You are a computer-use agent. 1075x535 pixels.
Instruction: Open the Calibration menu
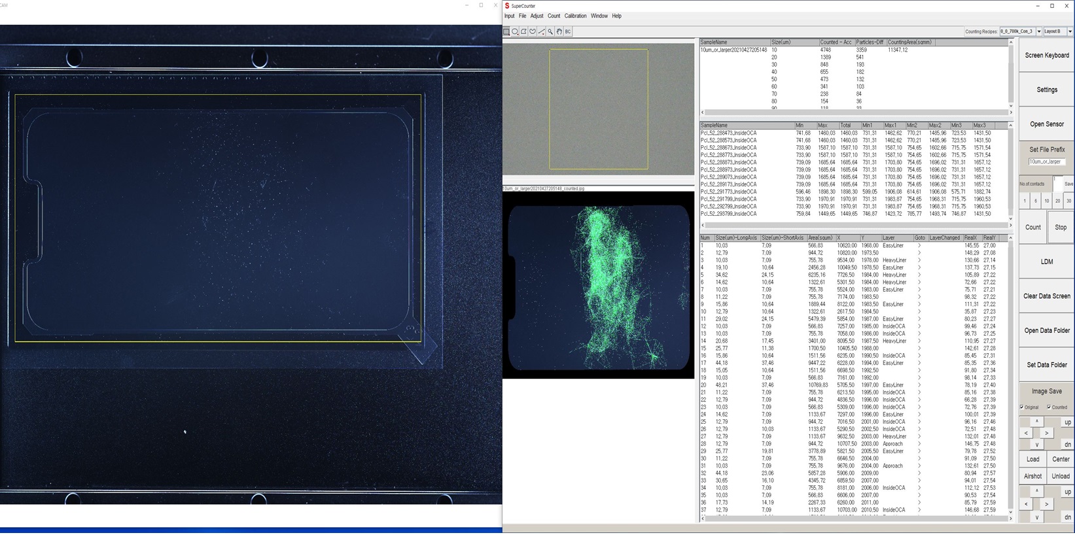(x=575, y=16)
